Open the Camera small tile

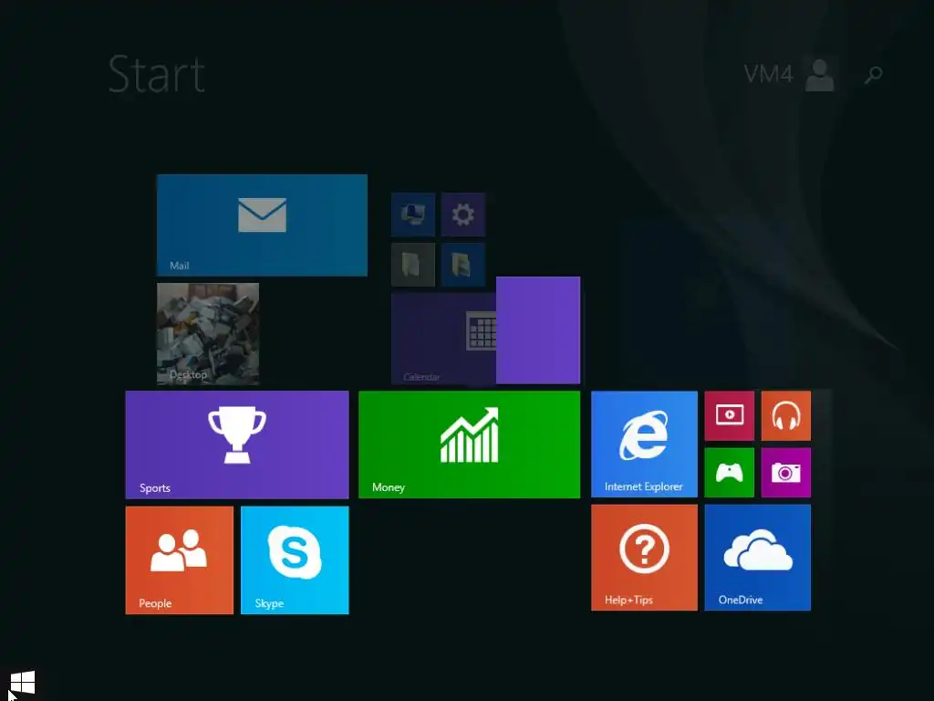(x=785, y=473)
